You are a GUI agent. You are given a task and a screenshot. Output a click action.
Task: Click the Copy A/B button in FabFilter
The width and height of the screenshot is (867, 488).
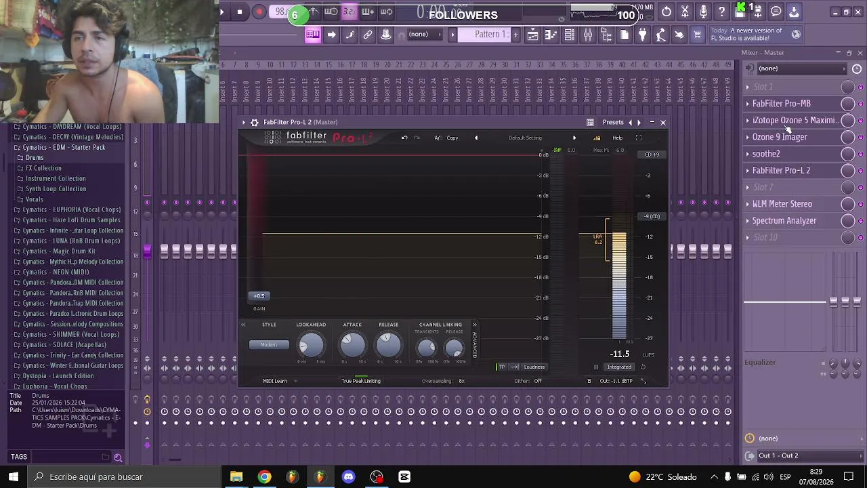(x=452, y=138)
